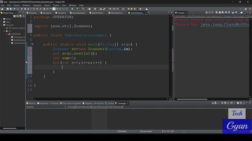Click the Tech Gyan logo thumbnail
The width and height of the screenshot is (252, 141).
pyautogui.click(x=237, y=121)
